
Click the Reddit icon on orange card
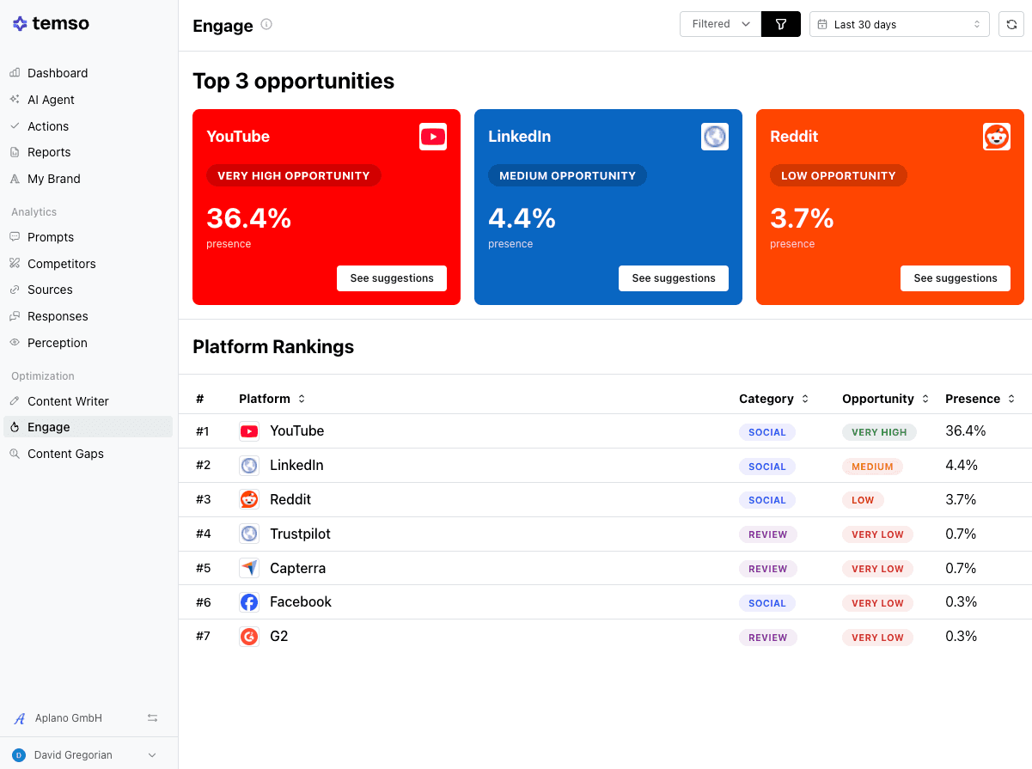[x=996, y=137]
